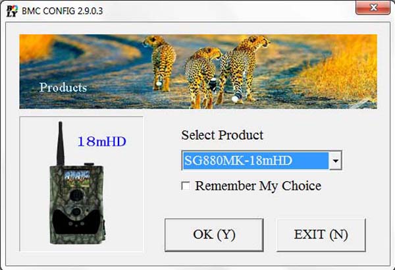Click the BMC CONFIG 2.9.0.3 title text
The width and height of the screenshot is (395, 270).
pos(63,11)
